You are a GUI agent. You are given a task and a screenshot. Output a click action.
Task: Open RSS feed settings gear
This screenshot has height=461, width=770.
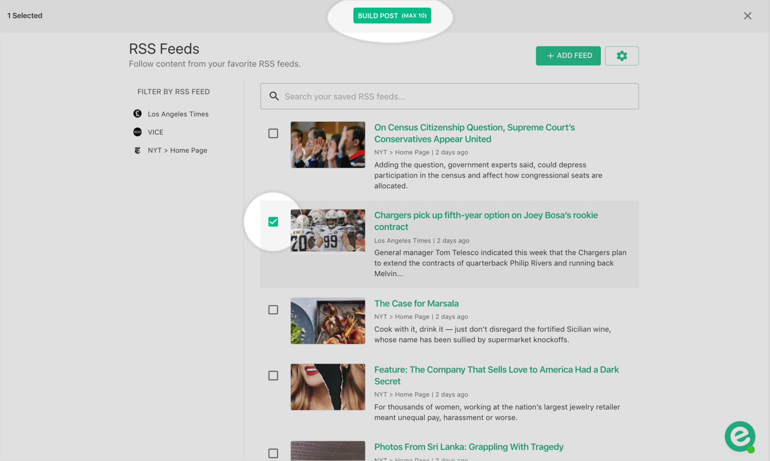pos(621,56)
